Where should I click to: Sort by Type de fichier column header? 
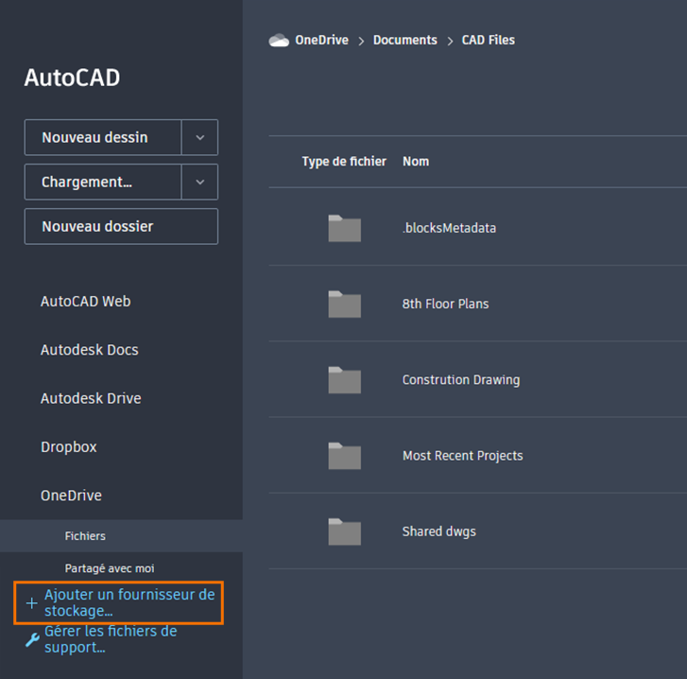tap(344, 162)
